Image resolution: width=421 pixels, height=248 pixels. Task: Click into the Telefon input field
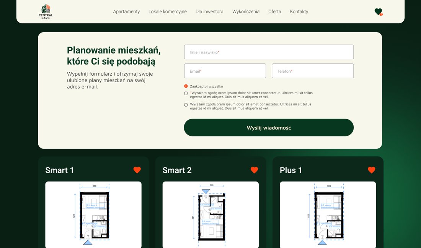pyautogui.click(x=313, y=71)
